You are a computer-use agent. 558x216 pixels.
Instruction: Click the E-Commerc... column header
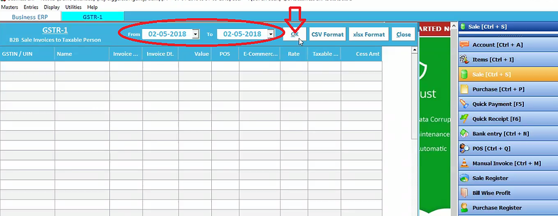(x=260, y=54)
